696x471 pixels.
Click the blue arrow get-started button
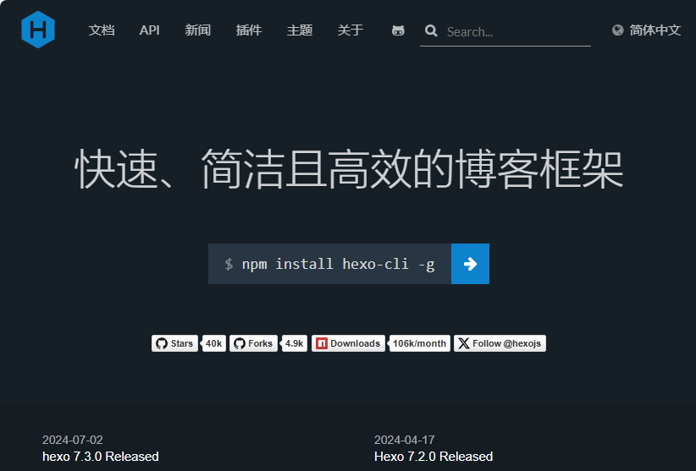[470, 264]
